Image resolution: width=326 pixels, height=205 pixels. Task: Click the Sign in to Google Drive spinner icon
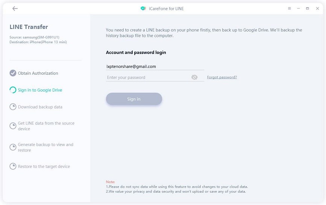pyautogui.click(x=13, y=90)
